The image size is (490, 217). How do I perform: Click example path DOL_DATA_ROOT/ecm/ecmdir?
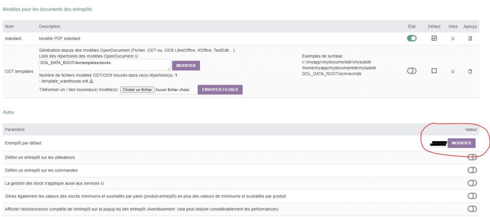(332, 74)
